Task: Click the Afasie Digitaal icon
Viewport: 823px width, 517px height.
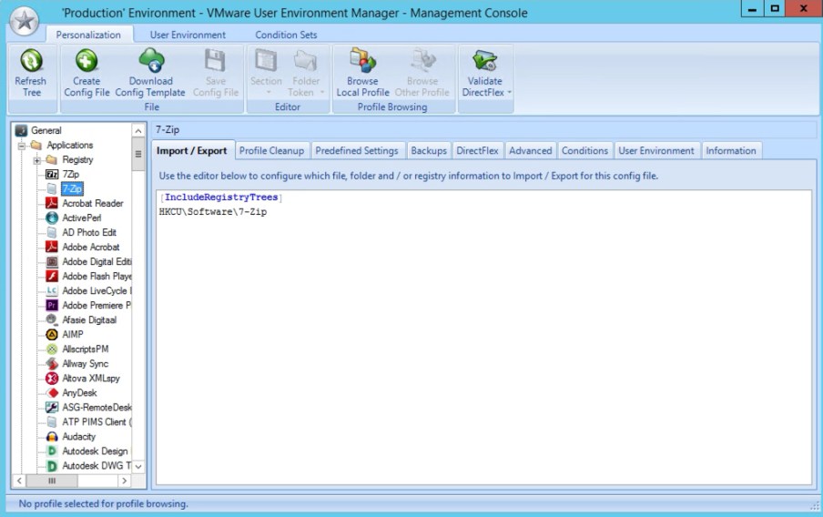Action: [51, 319]
